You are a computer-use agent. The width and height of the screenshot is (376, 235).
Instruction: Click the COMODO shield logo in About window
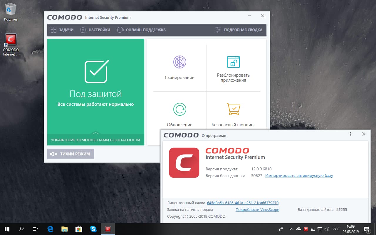pos(184,162)
